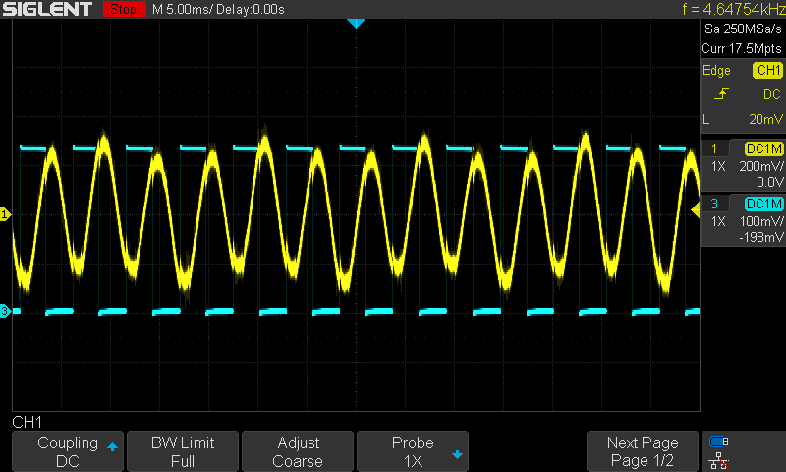Click the SIGLENT logo

(47, 9)
